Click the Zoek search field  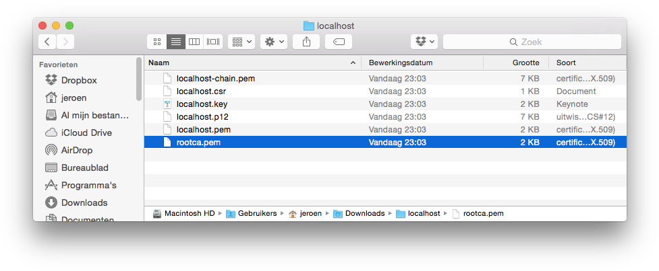532,42
